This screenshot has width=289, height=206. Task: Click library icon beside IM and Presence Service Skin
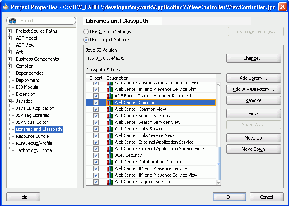pos(110,89)
